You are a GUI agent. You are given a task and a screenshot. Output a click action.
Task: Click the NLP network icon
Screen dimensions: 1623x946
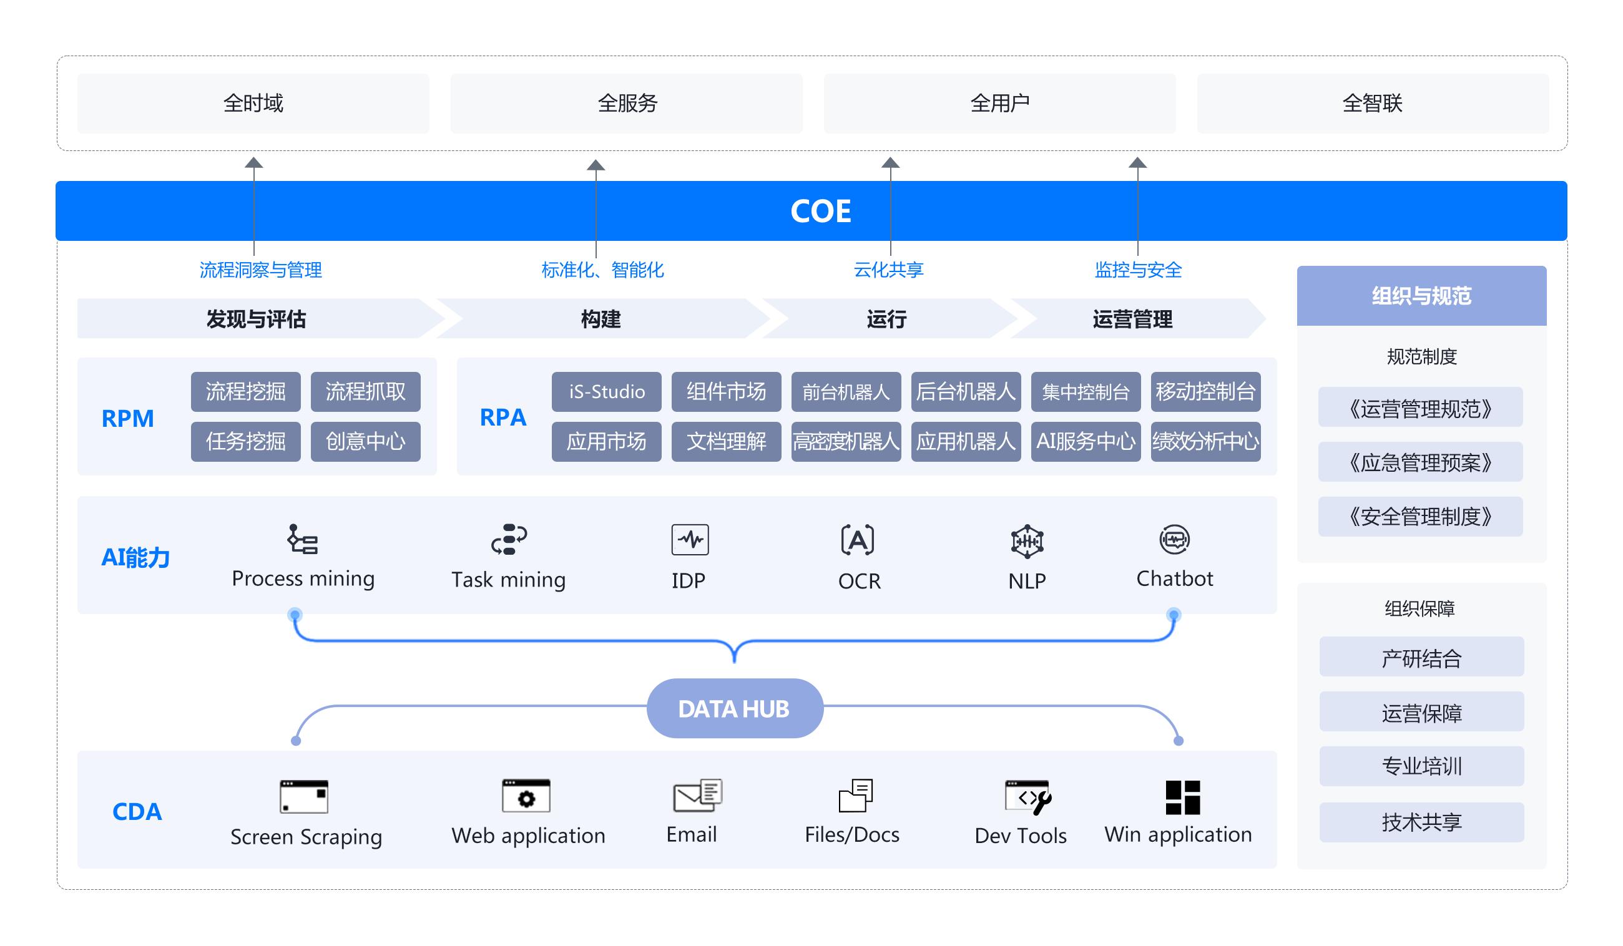pyautogui.click(x=1027, y=541)
